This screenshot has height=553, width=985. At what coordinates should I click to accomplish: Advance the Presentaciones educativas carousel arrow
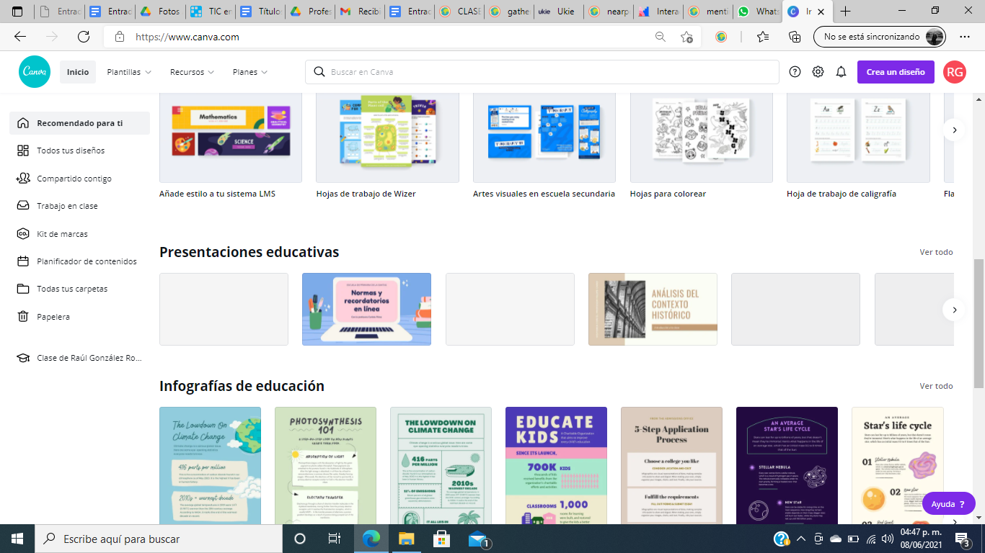point(954,310)
